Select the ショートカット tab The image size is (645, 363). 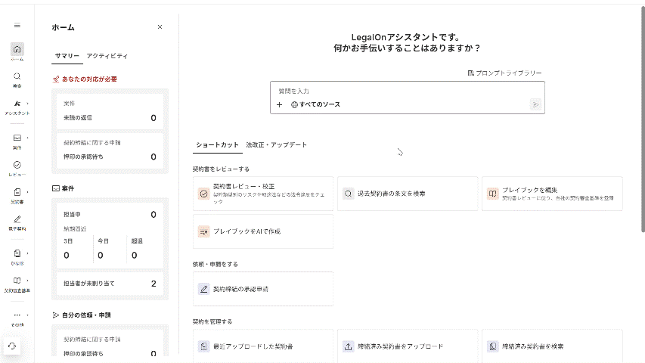pyautogui.click(x=217, y=144)
